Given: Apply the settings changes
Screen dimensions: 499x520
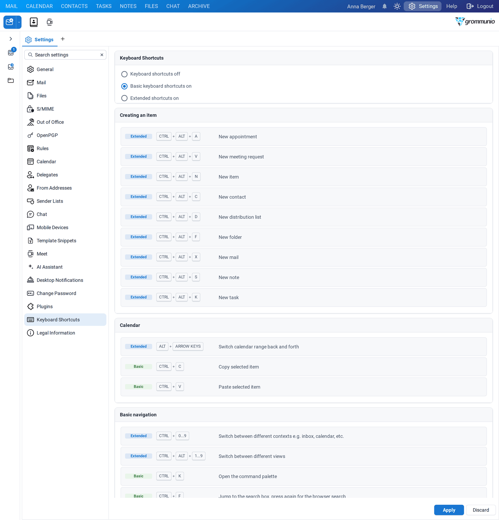Looking at the screenshot, I should click(x=449, y=510).
